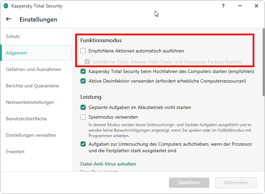Toggle the greyed 'Schädliche Tools, Adware' checkbox

click(x=87, y=62)
